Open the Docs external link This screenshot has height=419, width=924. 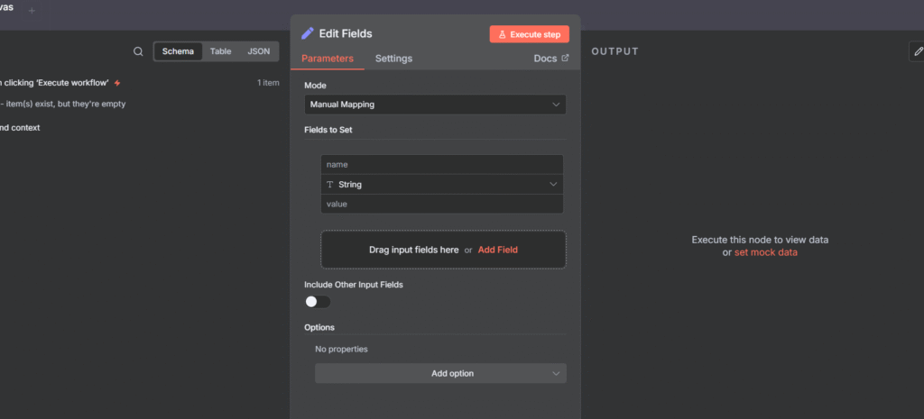coord(551,59)
